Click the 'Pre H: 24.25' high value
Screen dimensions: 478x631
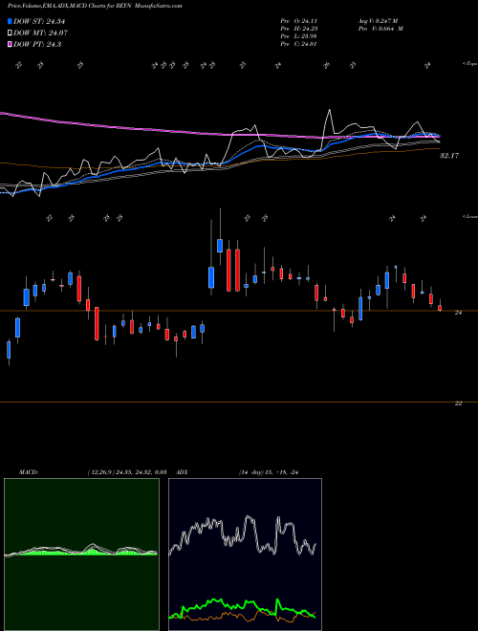(x=298, y=29)
